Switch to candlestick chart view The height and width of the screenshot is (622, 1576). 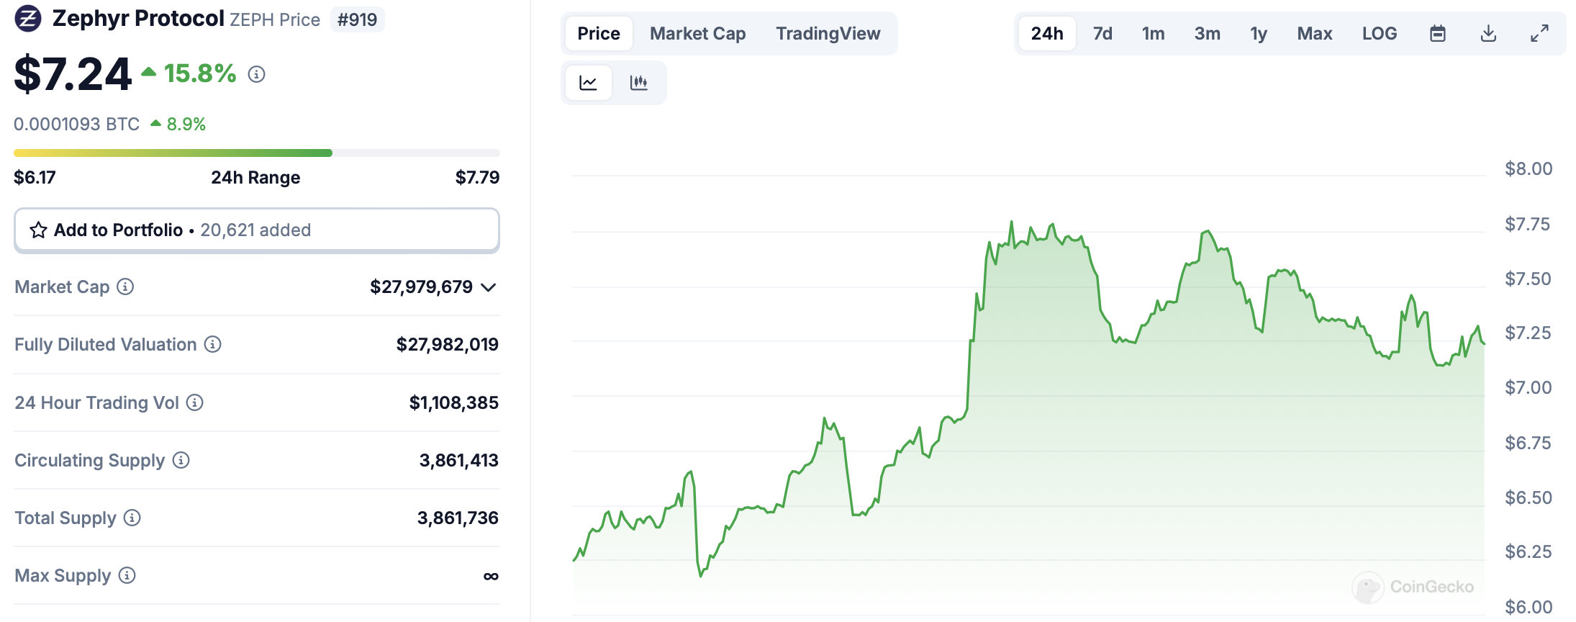coord(638,83)
